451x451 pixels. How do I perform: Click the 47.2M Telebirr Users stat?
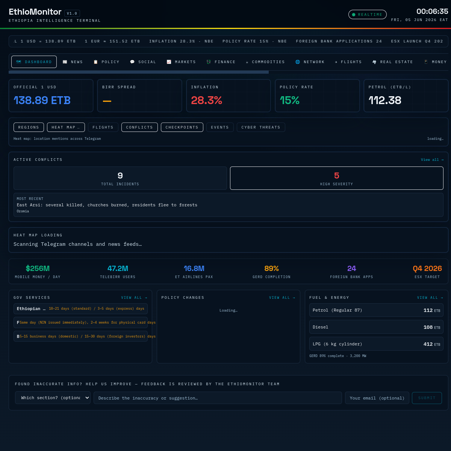[x=118, y=272]
